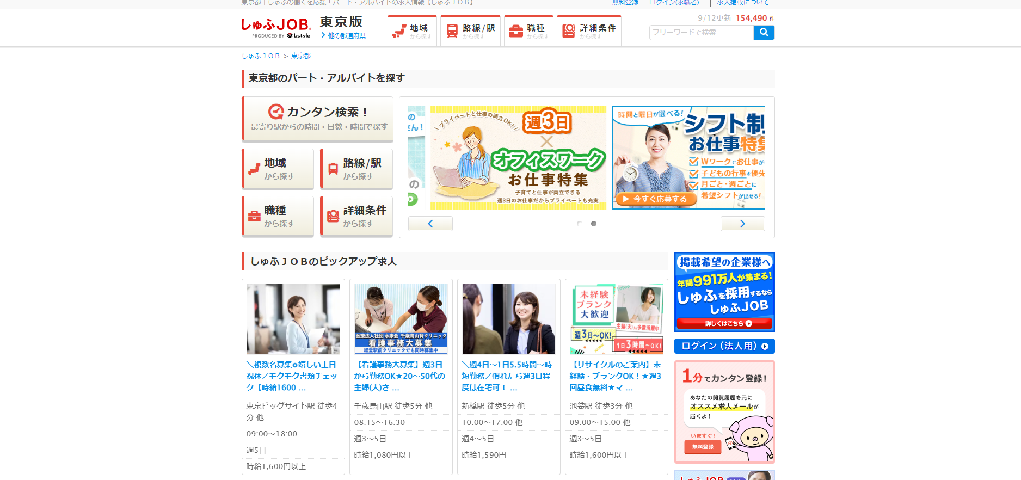Open 【リサイクルのご案内】 job title link
This screenshot has height=480, width=1021.
coord(616,376)
